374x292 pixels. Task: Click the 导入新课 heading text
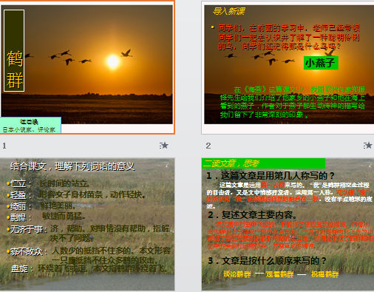(229, 11)
